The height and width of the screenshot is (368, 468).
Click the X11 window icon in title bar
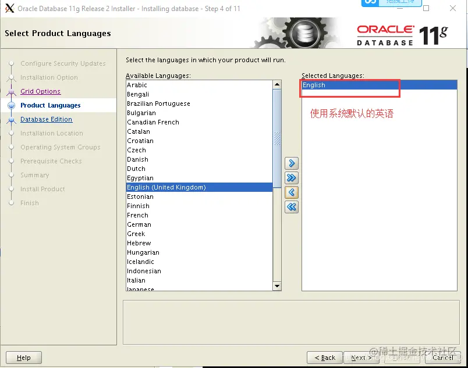(x=9, y=8)
